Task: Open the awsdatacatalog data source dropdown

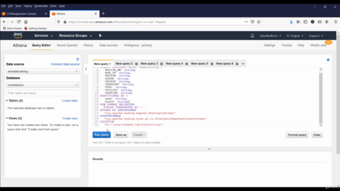Action: (42, 71)
